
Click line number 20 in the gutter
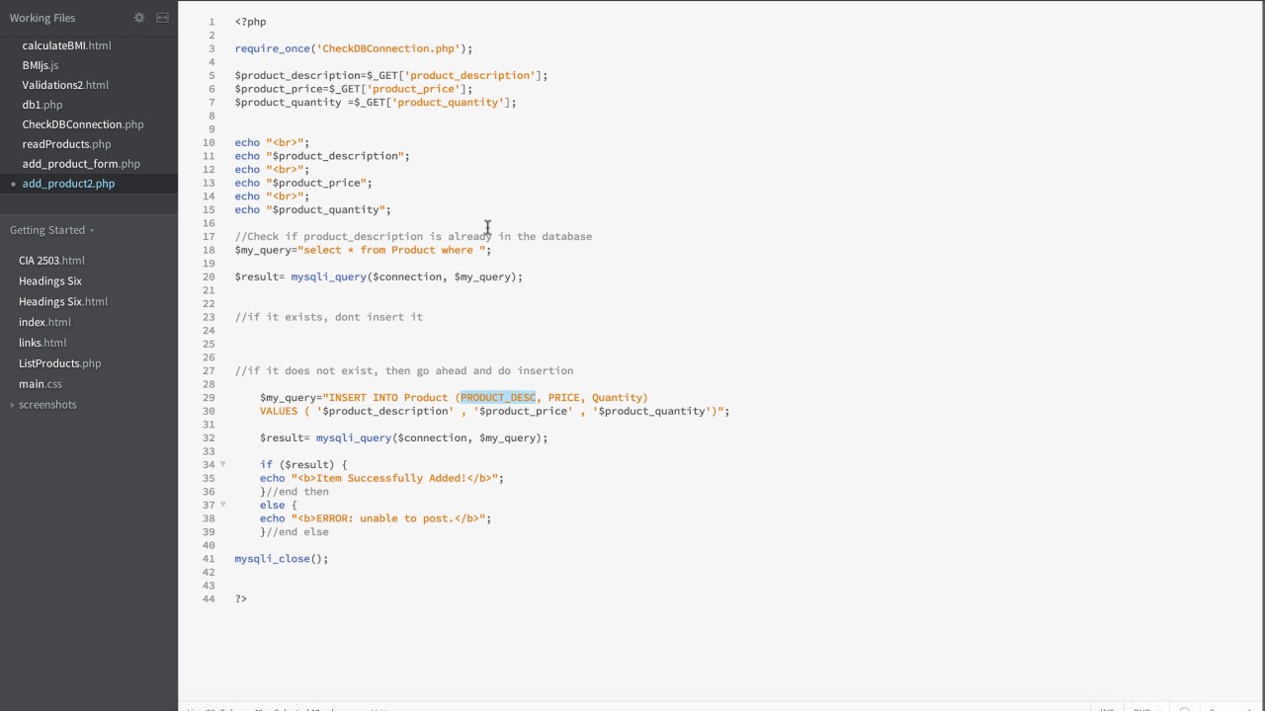pyautogui.click(x=209, y=277)
